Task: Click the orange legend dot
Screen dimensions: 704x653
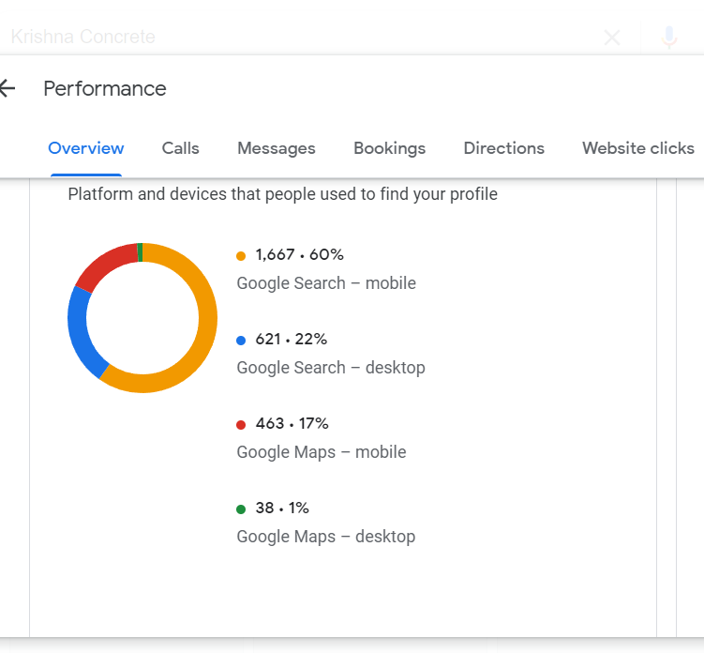Action: click(x=241, y=256)
